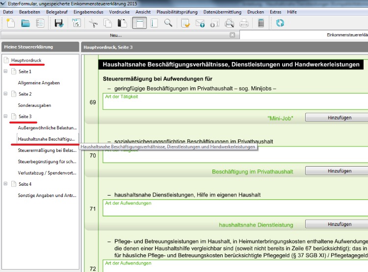Open print preview icon
Image resolution: width=368 pixels, height=272 pixels.
coord(229,23)
